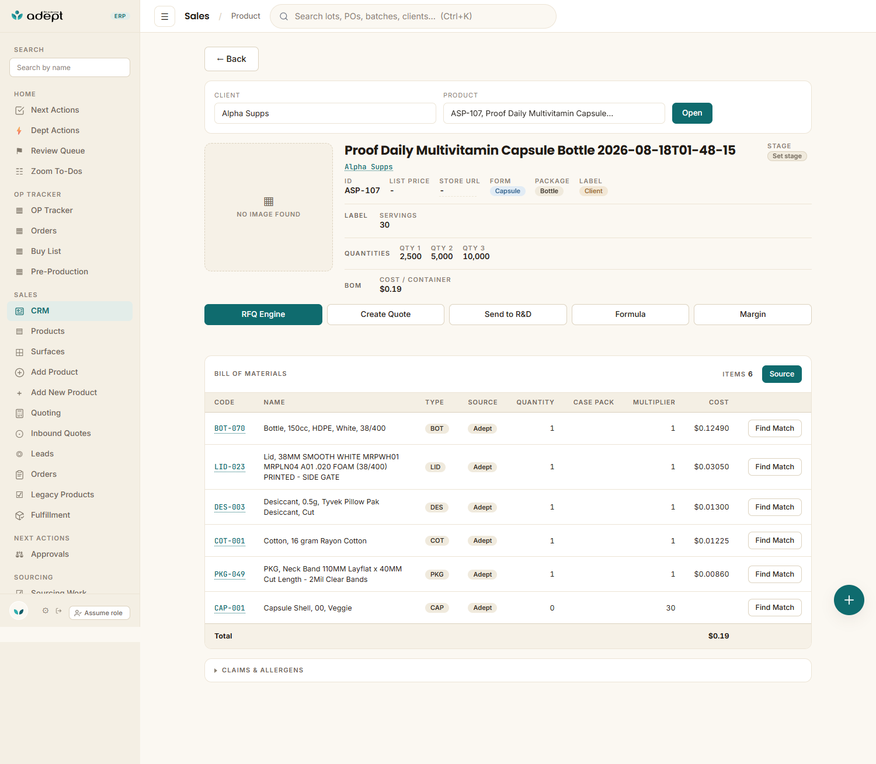Select the Legacy Products sidebar item
The image size is (876, 764).
point(70,495)
